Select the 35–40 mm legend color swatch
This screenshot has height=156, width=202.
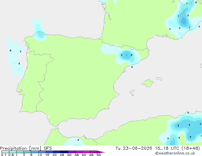coord(79,152)
